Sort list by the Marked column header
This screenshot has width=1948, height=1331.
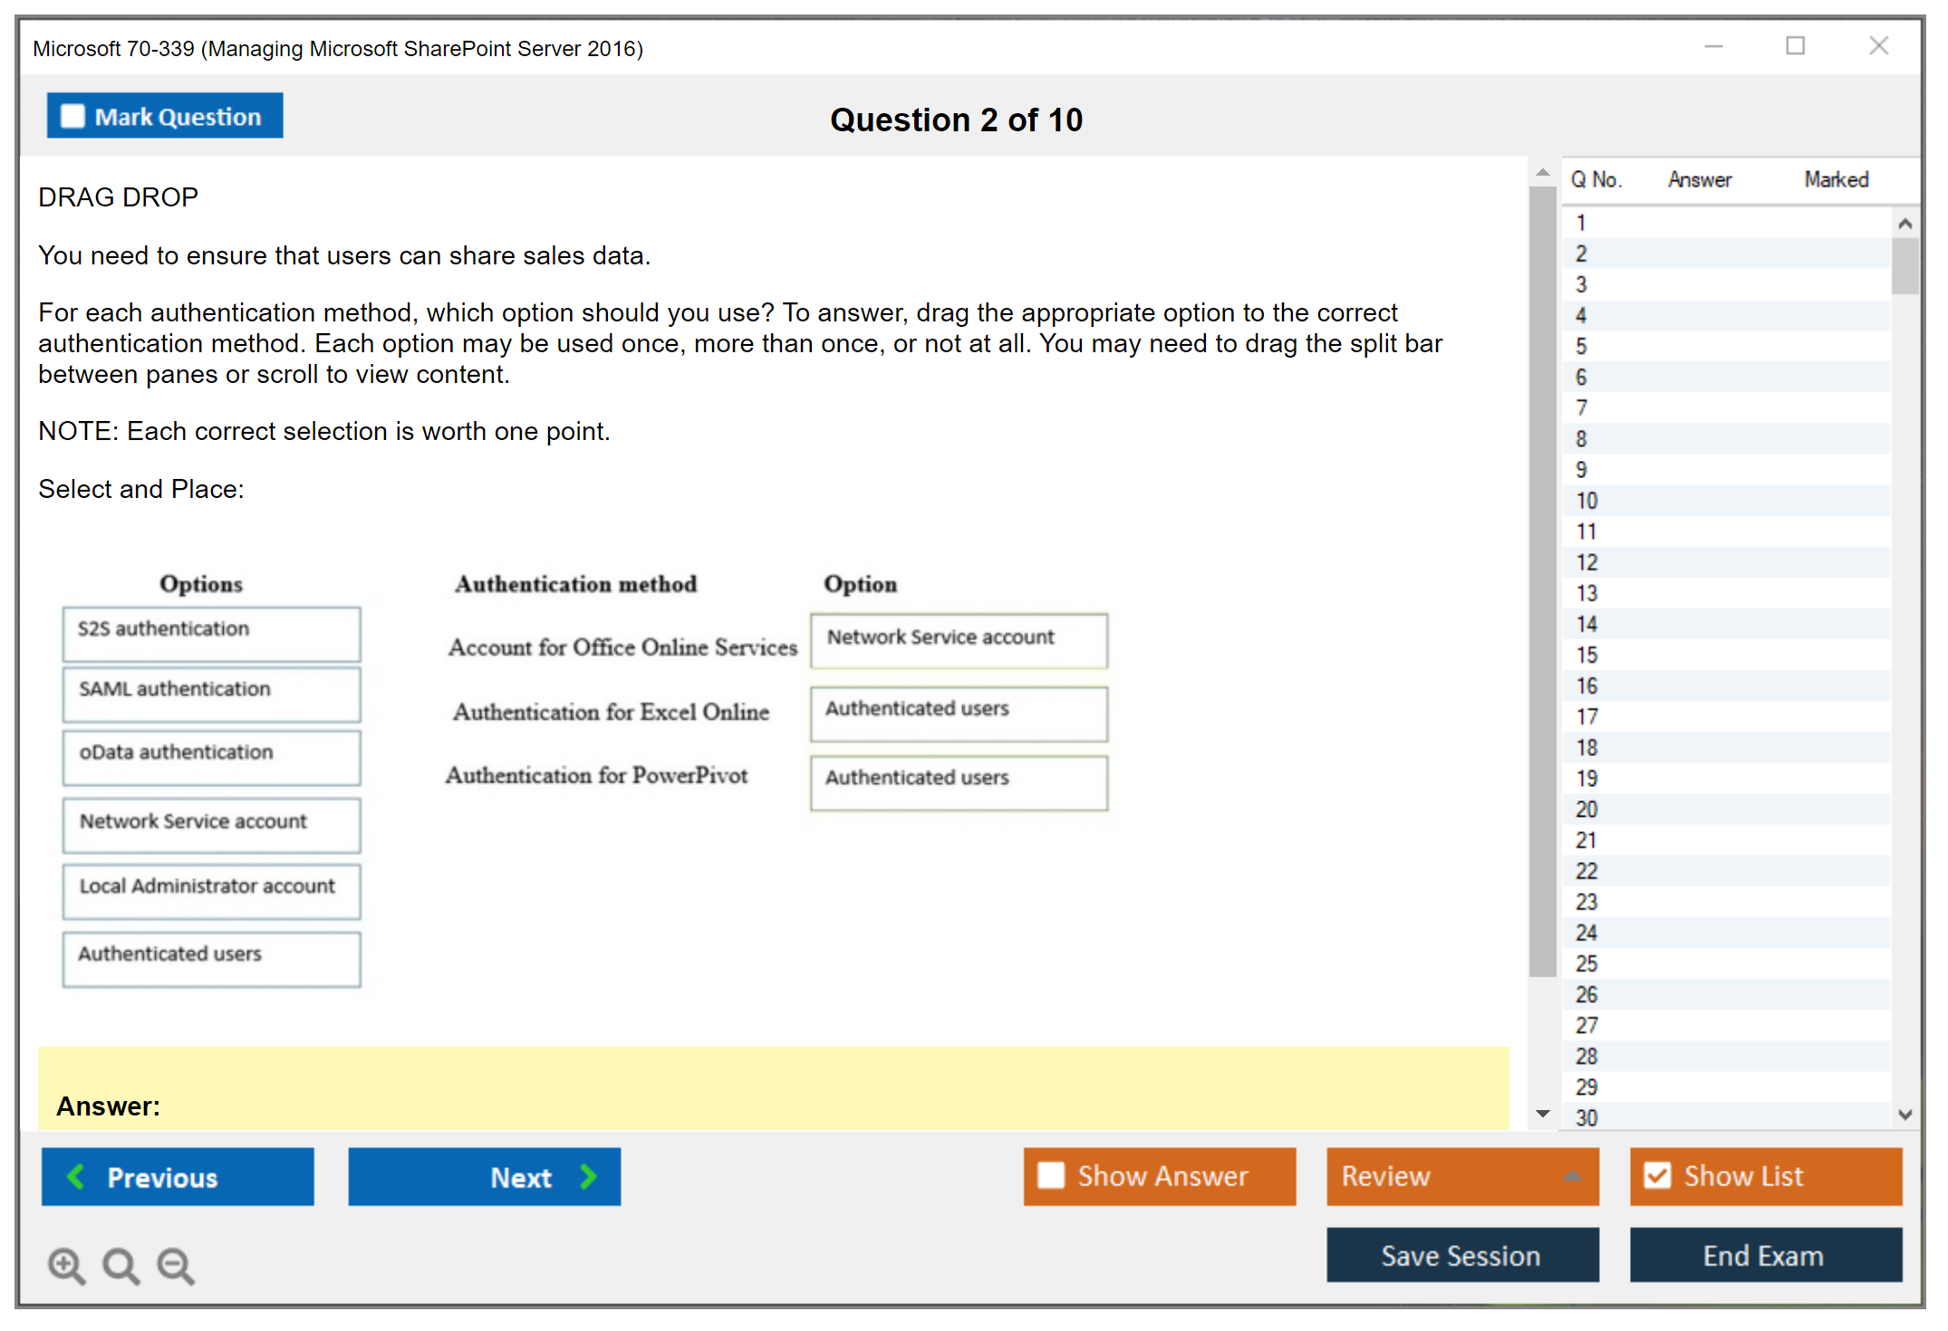coord(1836,179)
